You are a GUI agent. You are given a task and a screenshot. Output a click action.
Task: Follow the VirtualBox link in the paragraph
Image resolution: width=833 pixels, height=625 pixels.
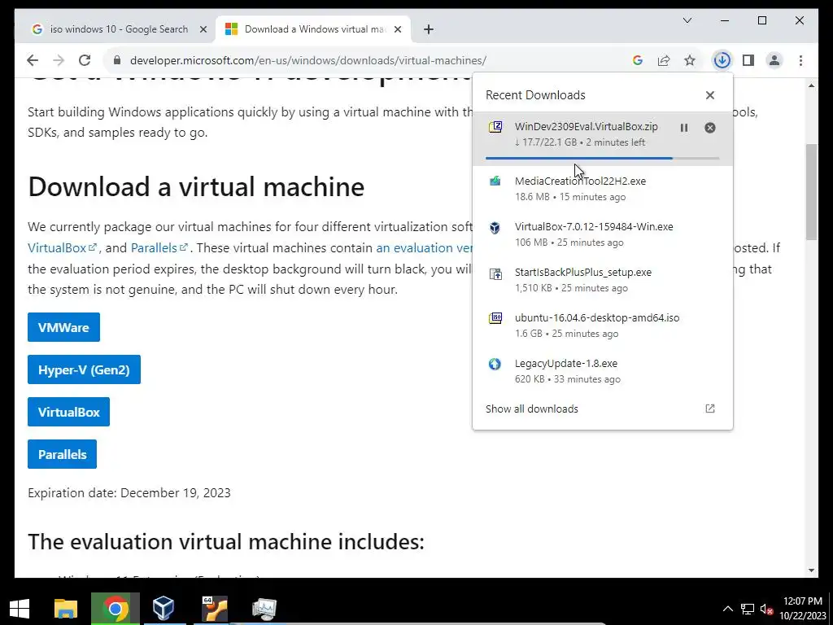[x=62, y=247]
